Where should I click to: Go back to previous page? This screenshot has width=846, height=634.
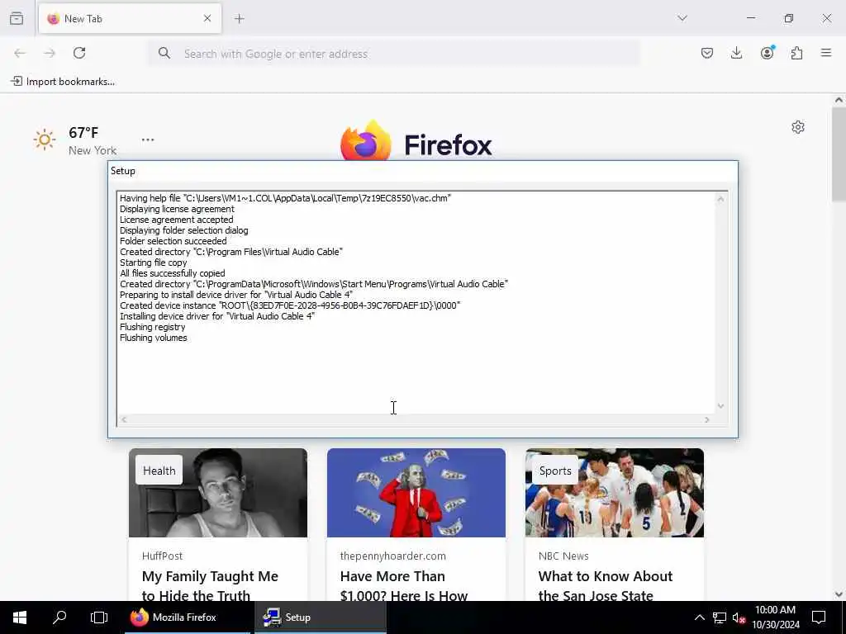point(20,53)
